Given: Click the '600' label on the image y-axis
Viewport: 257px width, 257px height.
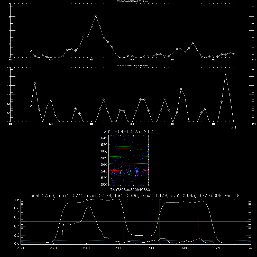Looking at the screenshot, I should [x=104, y=151].
